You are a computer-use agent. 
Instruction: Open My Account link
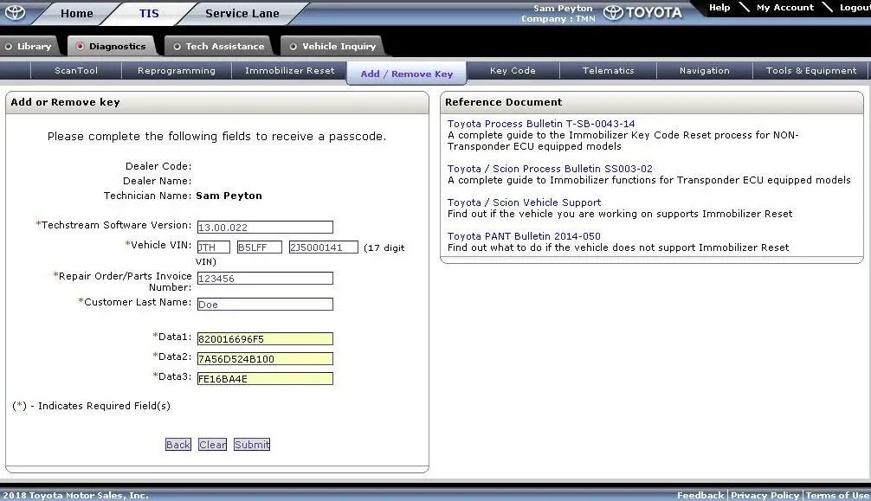tap(785, 7)
